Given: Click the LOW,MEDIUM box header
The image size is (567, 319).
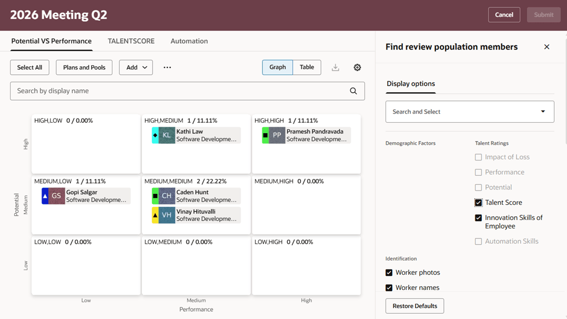Looking at the screenshot, I should click(178, 242).
